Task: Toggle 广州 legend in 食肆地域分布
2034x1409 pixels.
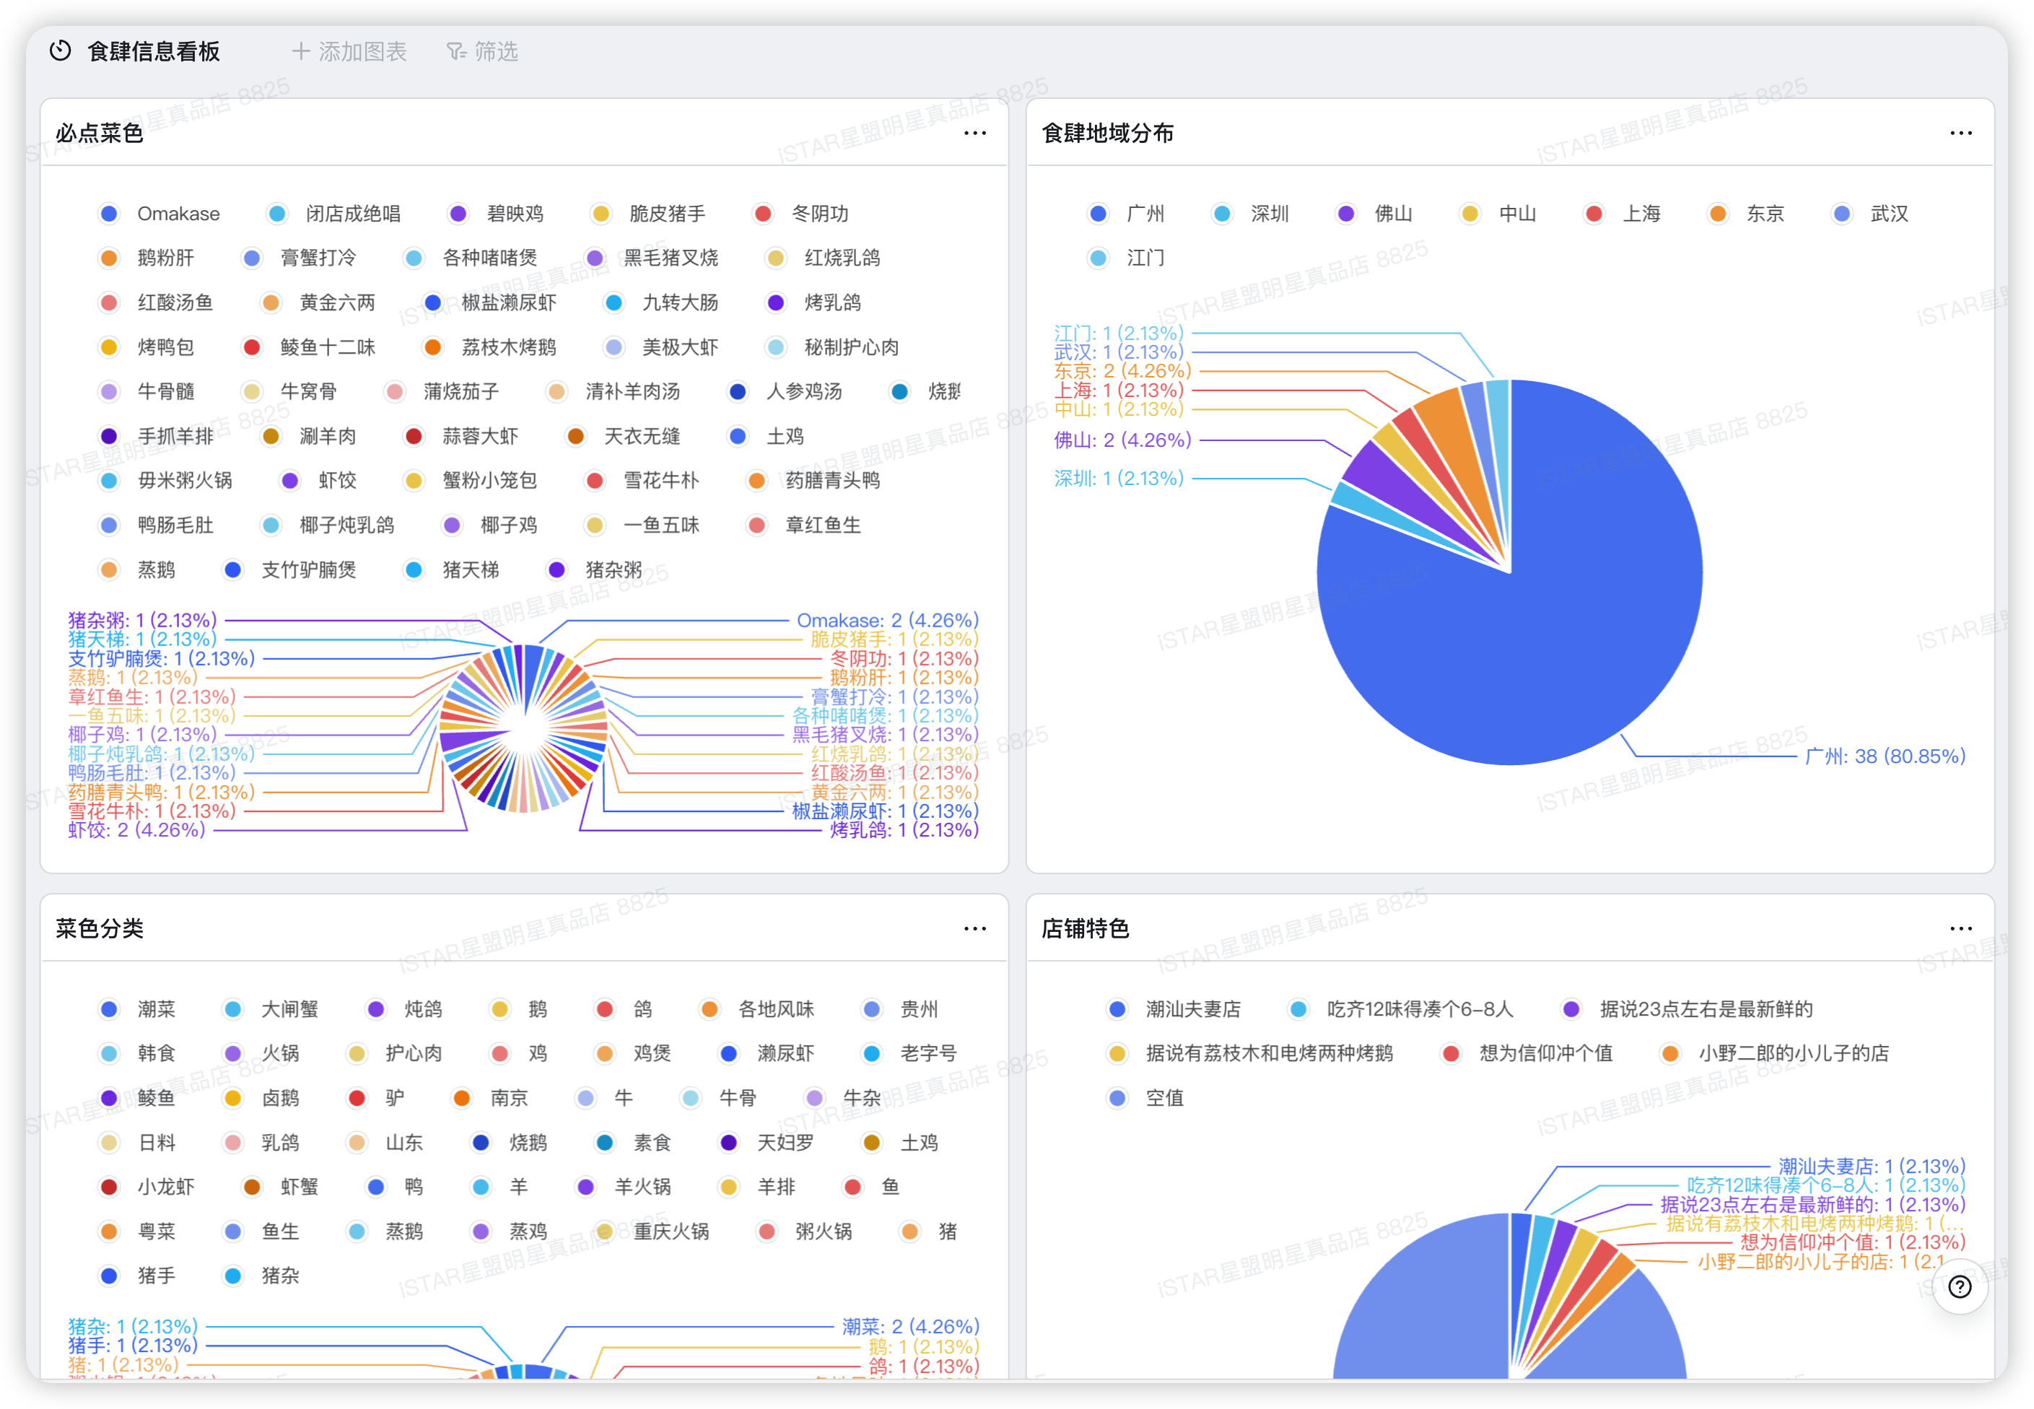Action: (1127, 214)
